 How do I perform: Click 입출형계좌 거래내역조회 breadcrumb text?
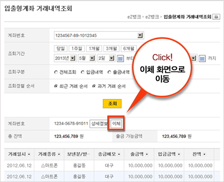(x=187, y=17)
